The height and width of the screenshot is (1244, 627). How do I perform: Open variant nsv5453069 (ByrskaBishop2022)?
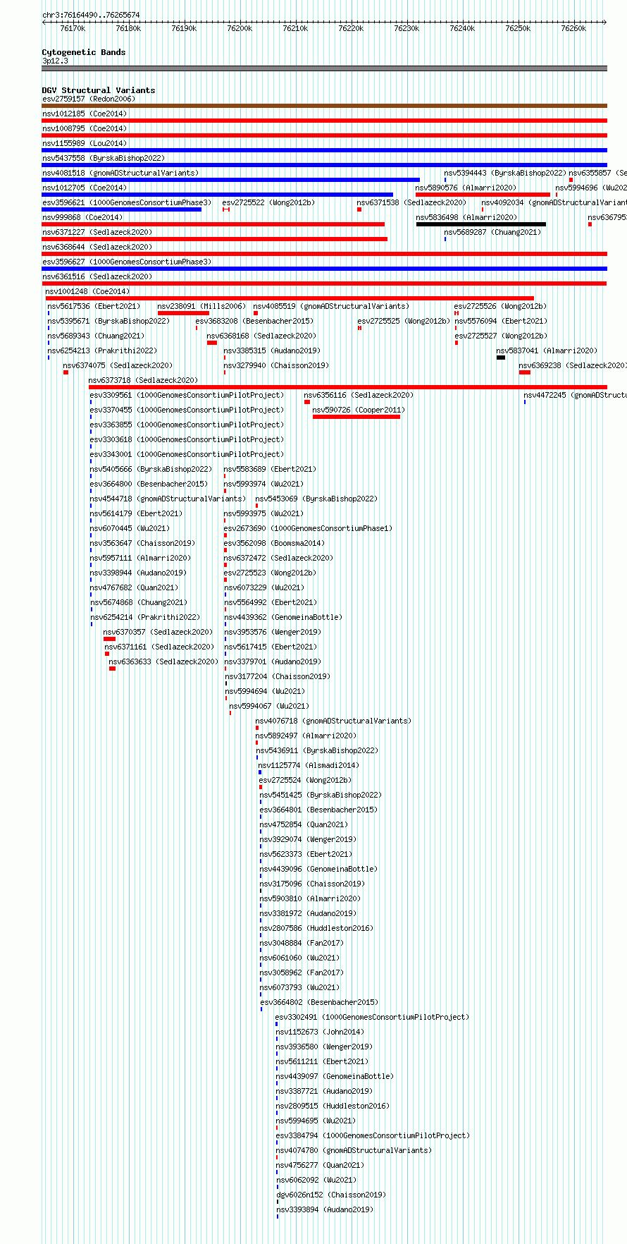(317, 499)
